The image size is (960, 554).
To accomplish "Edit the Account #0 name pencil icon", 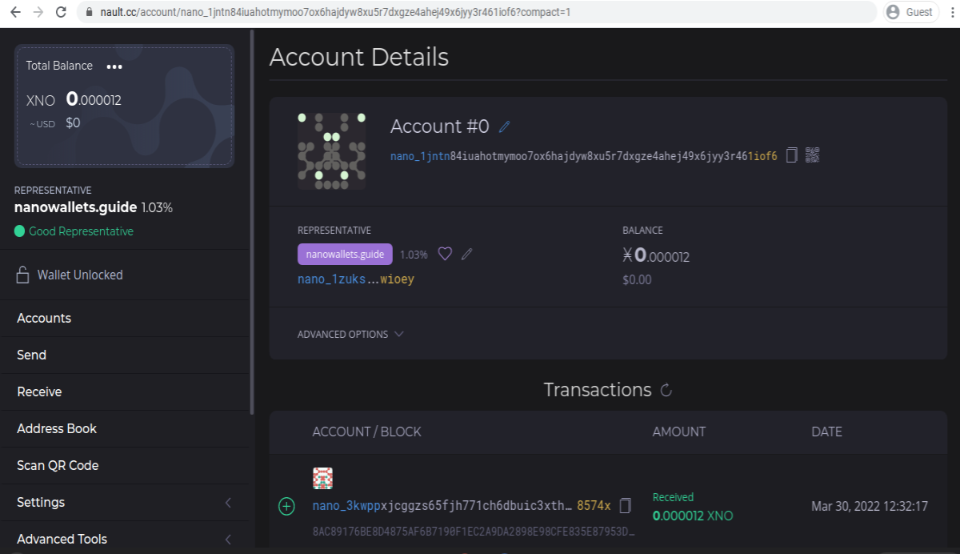I will [504, 126].
